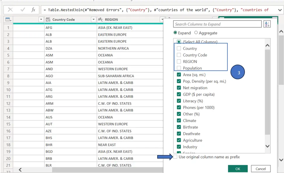
Task: Click the OK button
Action: [x=238, y=169]
